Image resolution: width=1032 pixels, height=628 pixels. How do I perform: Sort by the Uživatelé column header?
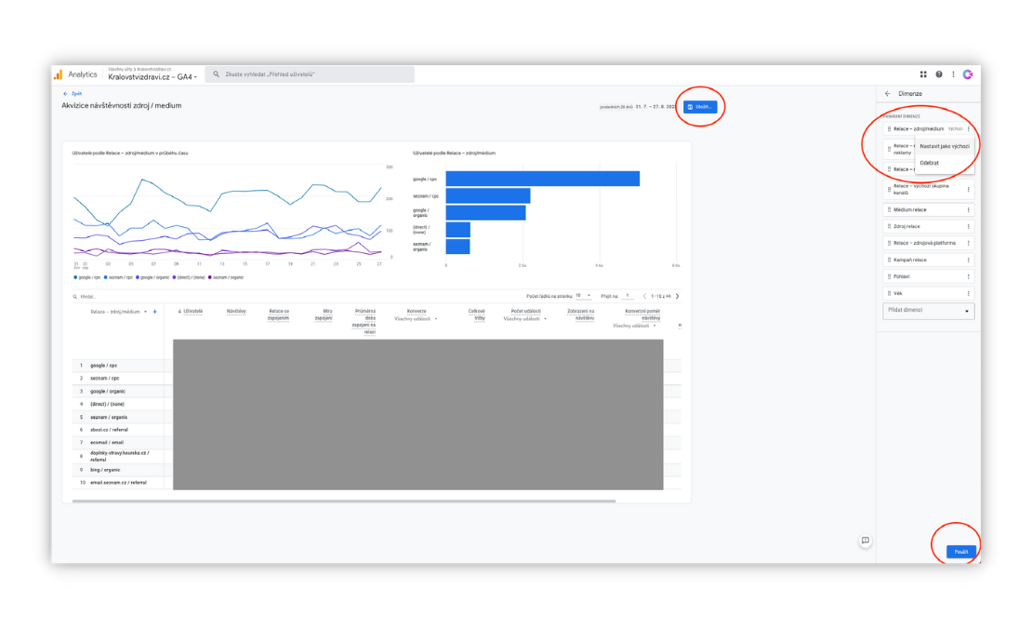click(192, 312)
